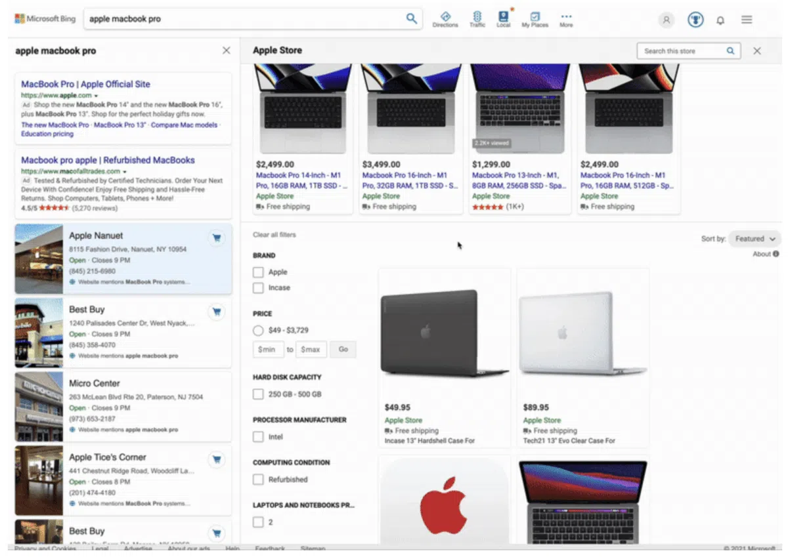Open My Places icon

pyautogui.click(x=535, y=18)
